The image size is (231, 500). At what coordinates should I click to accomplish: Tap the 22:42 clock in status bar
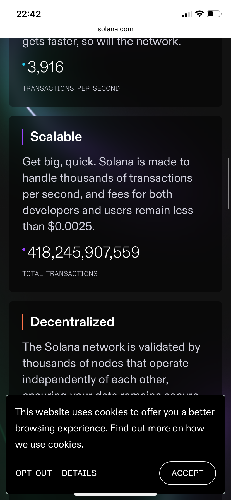[x=29, y=14]
